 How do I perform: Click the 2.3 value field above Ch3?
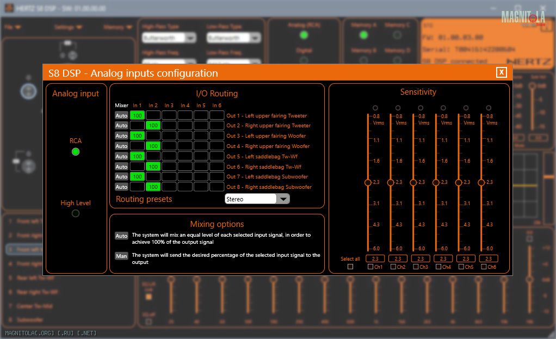click(x=421, y=258)
